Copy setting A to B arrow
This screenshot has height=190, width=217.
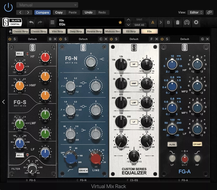click(161, 22)
